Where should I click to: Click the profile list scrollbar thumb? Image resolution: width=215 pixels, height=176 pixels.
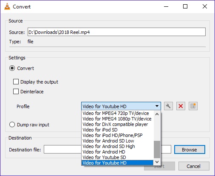click(x=157, y=149)
